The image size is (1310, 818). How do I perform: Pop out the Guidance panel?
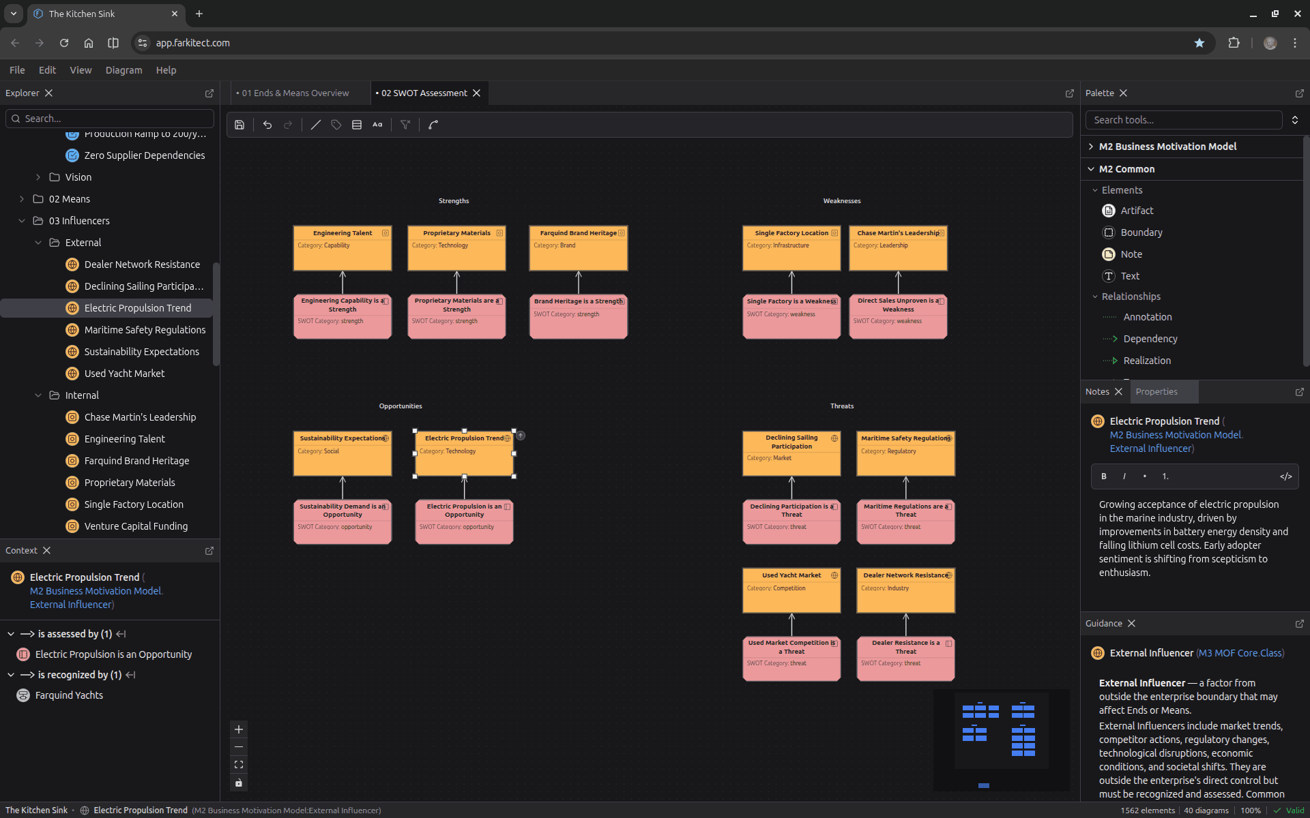(1300, 624)
